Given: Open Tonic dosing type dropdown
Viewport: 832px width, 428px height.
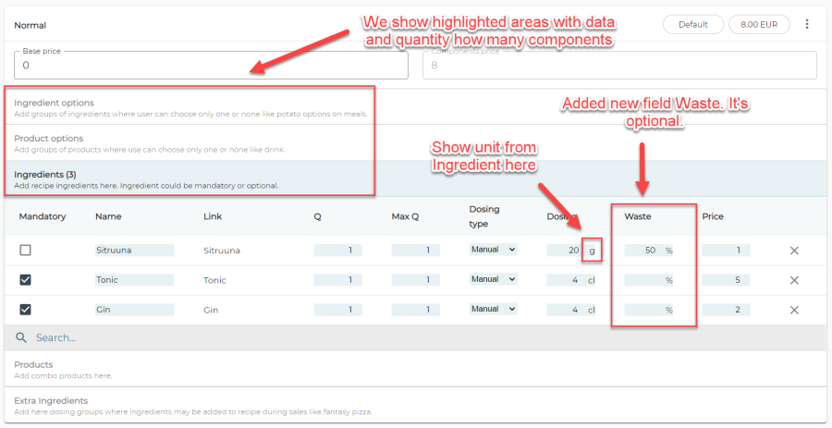Looking at the screenshot, I should [x=493, y=279].
